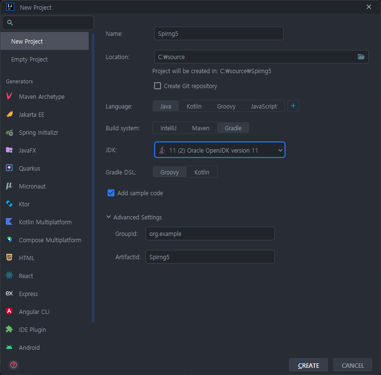This screenshot has height=375, width=381.
Task: Close the New Project dialog
Action: point(369,7)
